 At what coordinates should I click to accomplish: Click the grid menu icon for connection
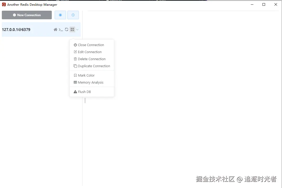[72, 29]
